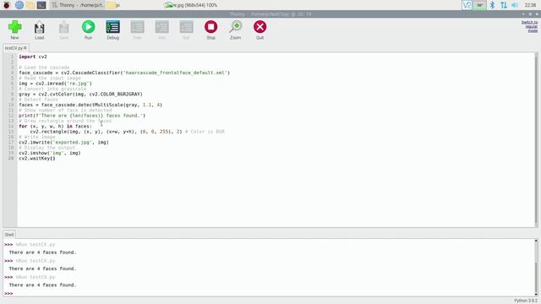
Task: Click the cv2.imwrite('exported.jpg') line
Action: pyautogui.click(x=63, y=143)
